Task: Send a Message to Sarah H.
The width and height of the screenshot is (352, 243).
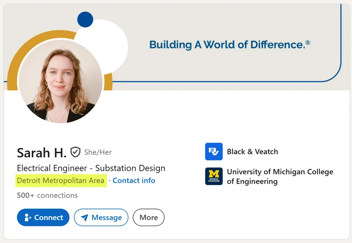Action: (x=101, y=218)
